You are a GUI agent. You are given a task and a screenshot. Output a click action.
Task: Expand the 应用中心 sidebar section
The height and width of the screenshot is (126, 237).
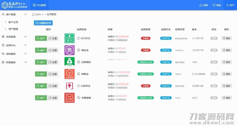[14, 45]
